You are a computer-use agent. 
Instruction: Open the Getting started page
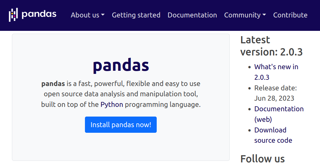pyautogui.click(x=136, y=15)
